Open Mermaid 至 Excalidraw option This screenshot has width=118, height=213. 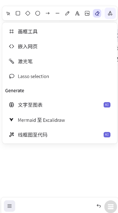click(60, 120)
